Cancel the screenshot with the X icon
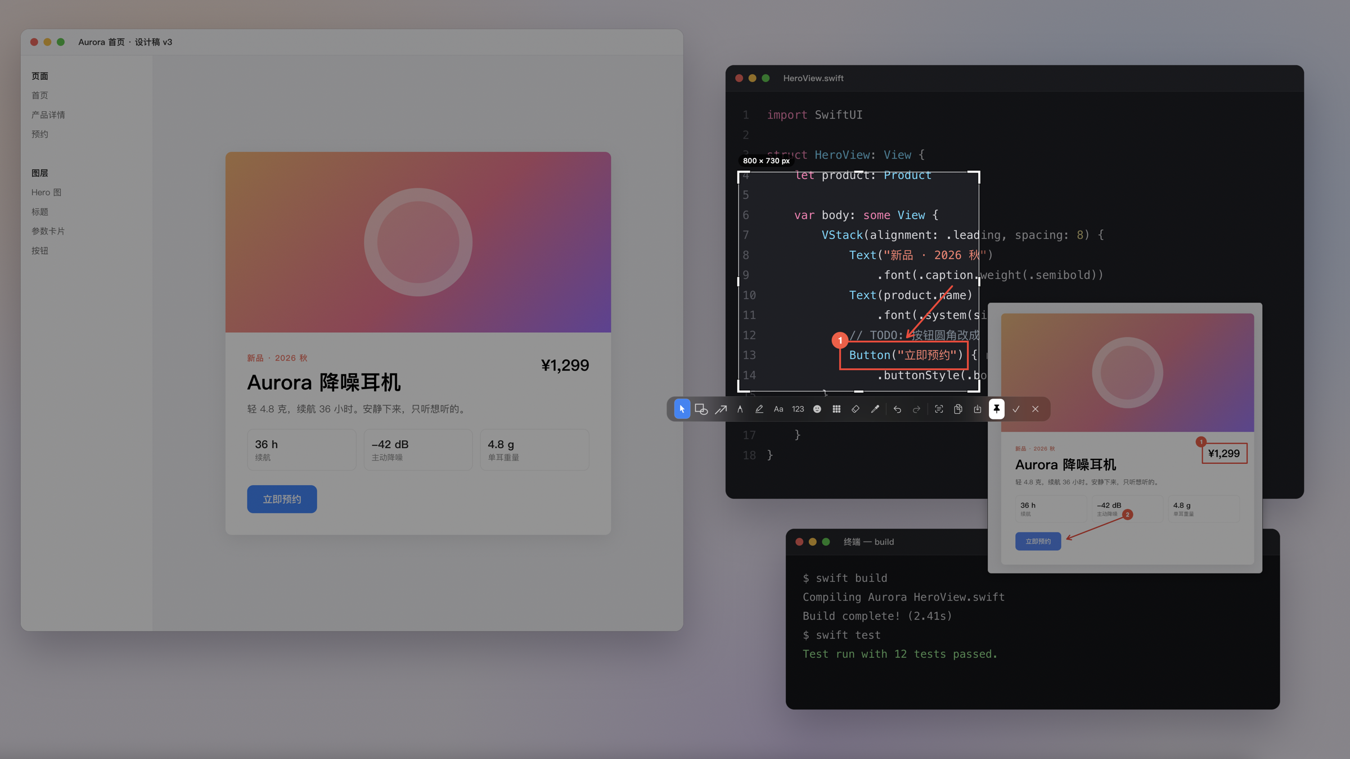1350x759 pixels. tap(1036, 409)
